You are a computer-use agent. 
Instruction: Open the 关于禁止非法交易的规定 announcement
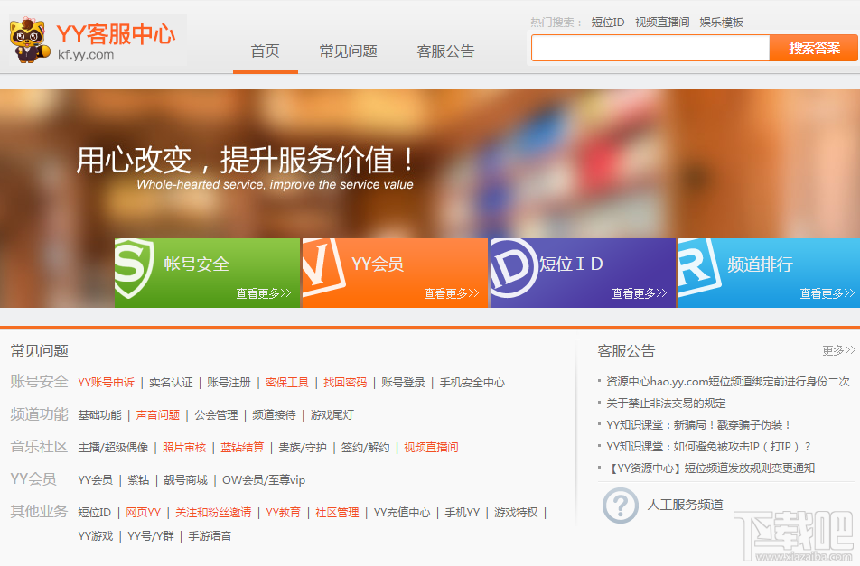(x=666, y=404)
